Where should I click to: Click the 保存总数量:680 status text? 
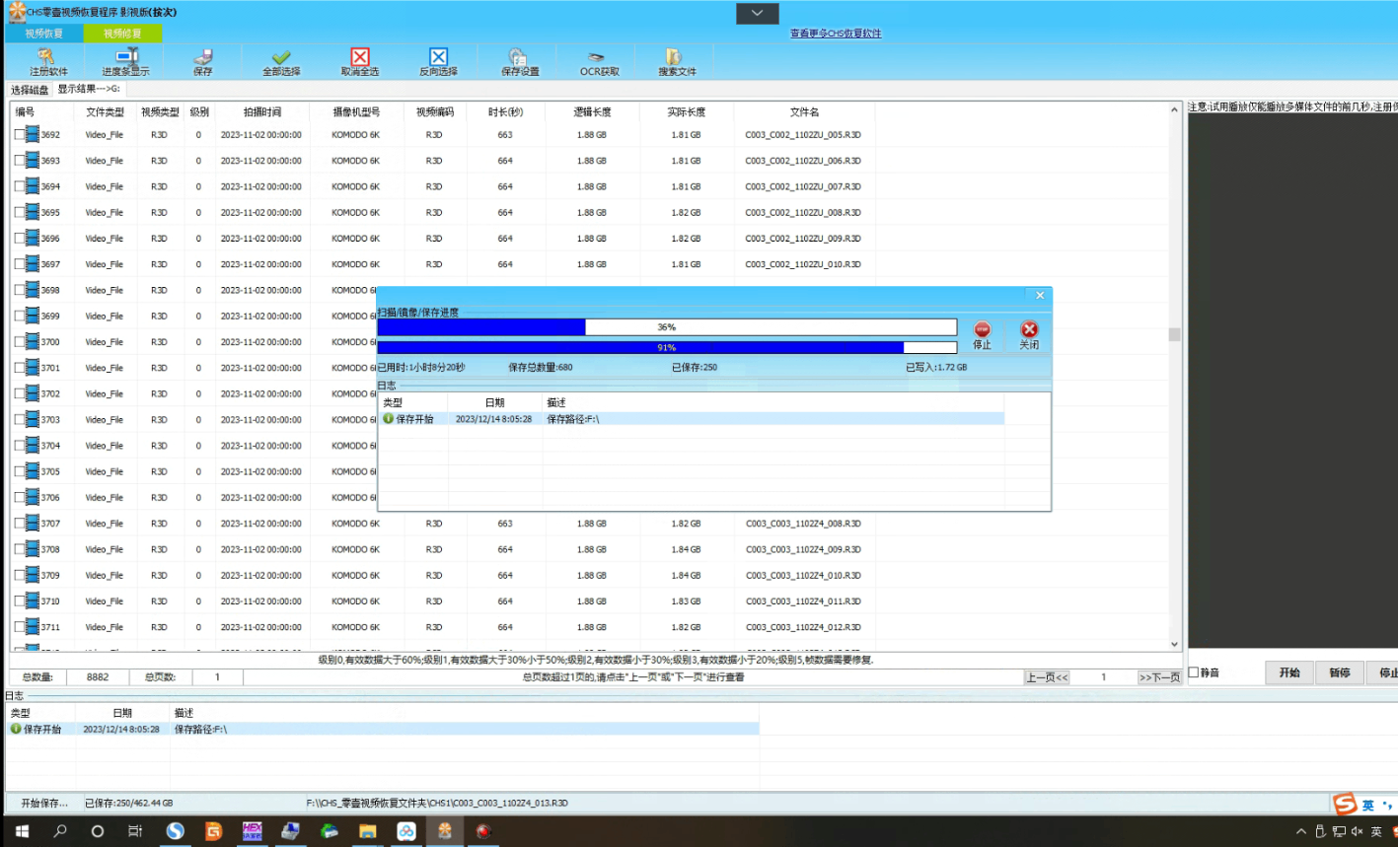(x=540, y=367)
